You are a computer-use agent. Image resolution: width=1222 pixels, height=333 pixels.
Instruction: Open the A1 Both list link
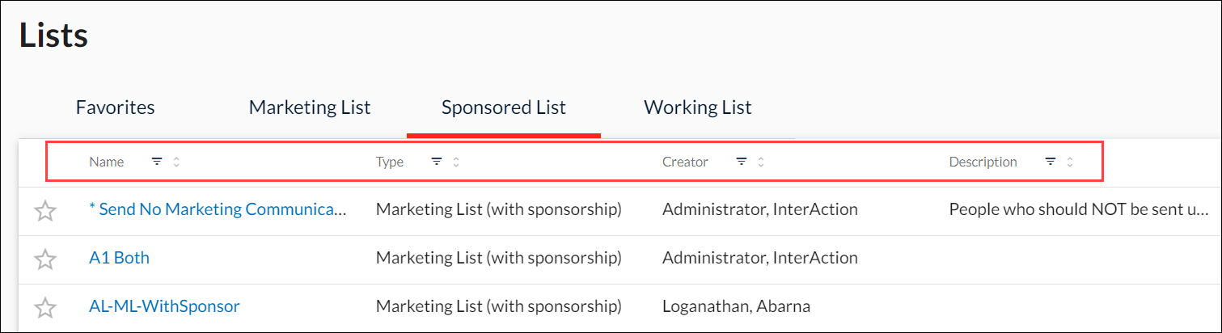119,258
